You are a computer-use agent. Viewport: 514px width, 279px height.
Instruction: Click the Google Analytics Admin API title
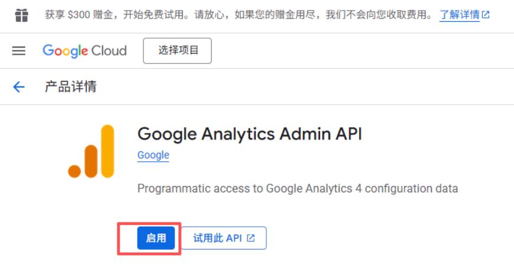coord(250,134)
